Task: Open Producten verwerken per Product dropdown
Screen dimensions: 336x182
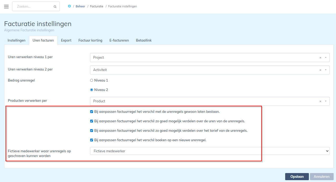Action: coord(210,101)
